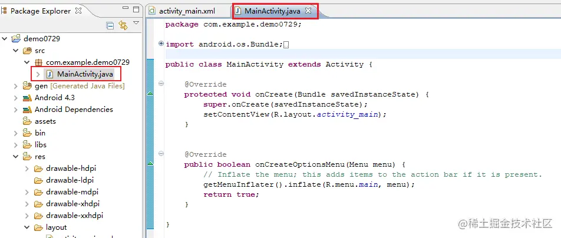Expand Android Dependencies node
Screen dimensions: 561x238
(16, 110)
